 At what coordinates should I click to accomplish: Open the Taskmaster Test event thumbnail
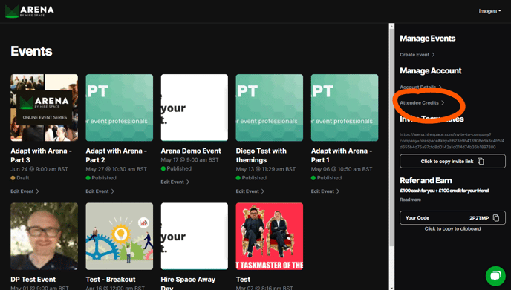click(x=270, y=237)
